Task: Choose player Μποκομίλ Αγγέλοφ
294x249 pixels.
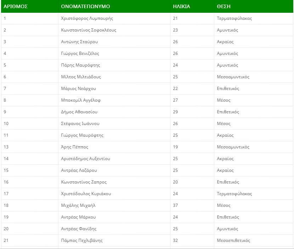Action: click(81, 100)
